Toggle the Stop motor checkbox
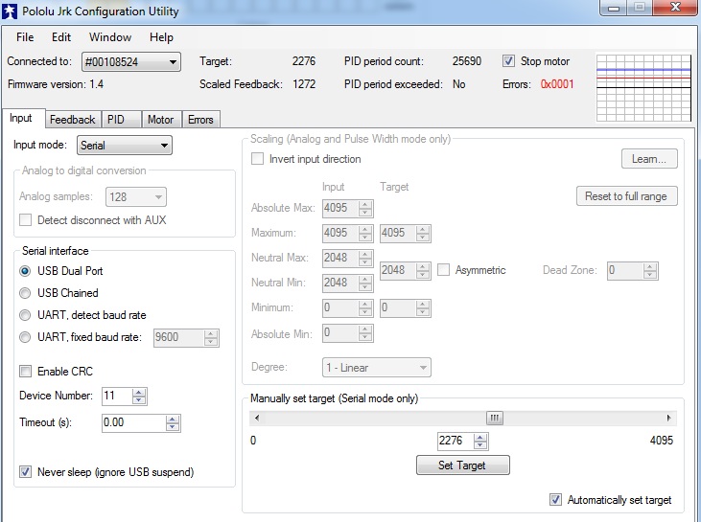 tap(508, 61)
